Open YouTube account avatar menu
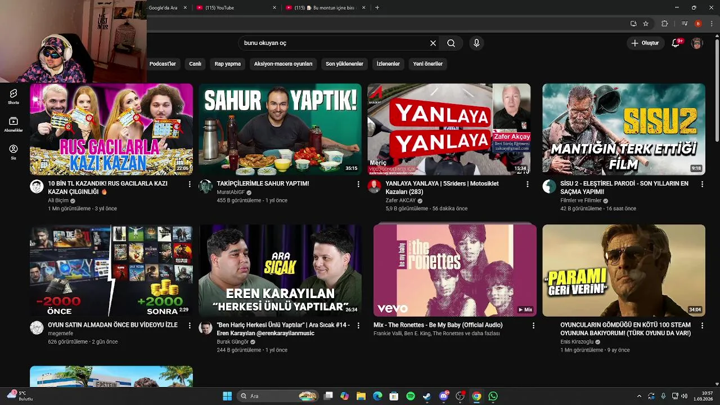The height and width of the screenshot is (405, 720). click(x=697, y=43)
